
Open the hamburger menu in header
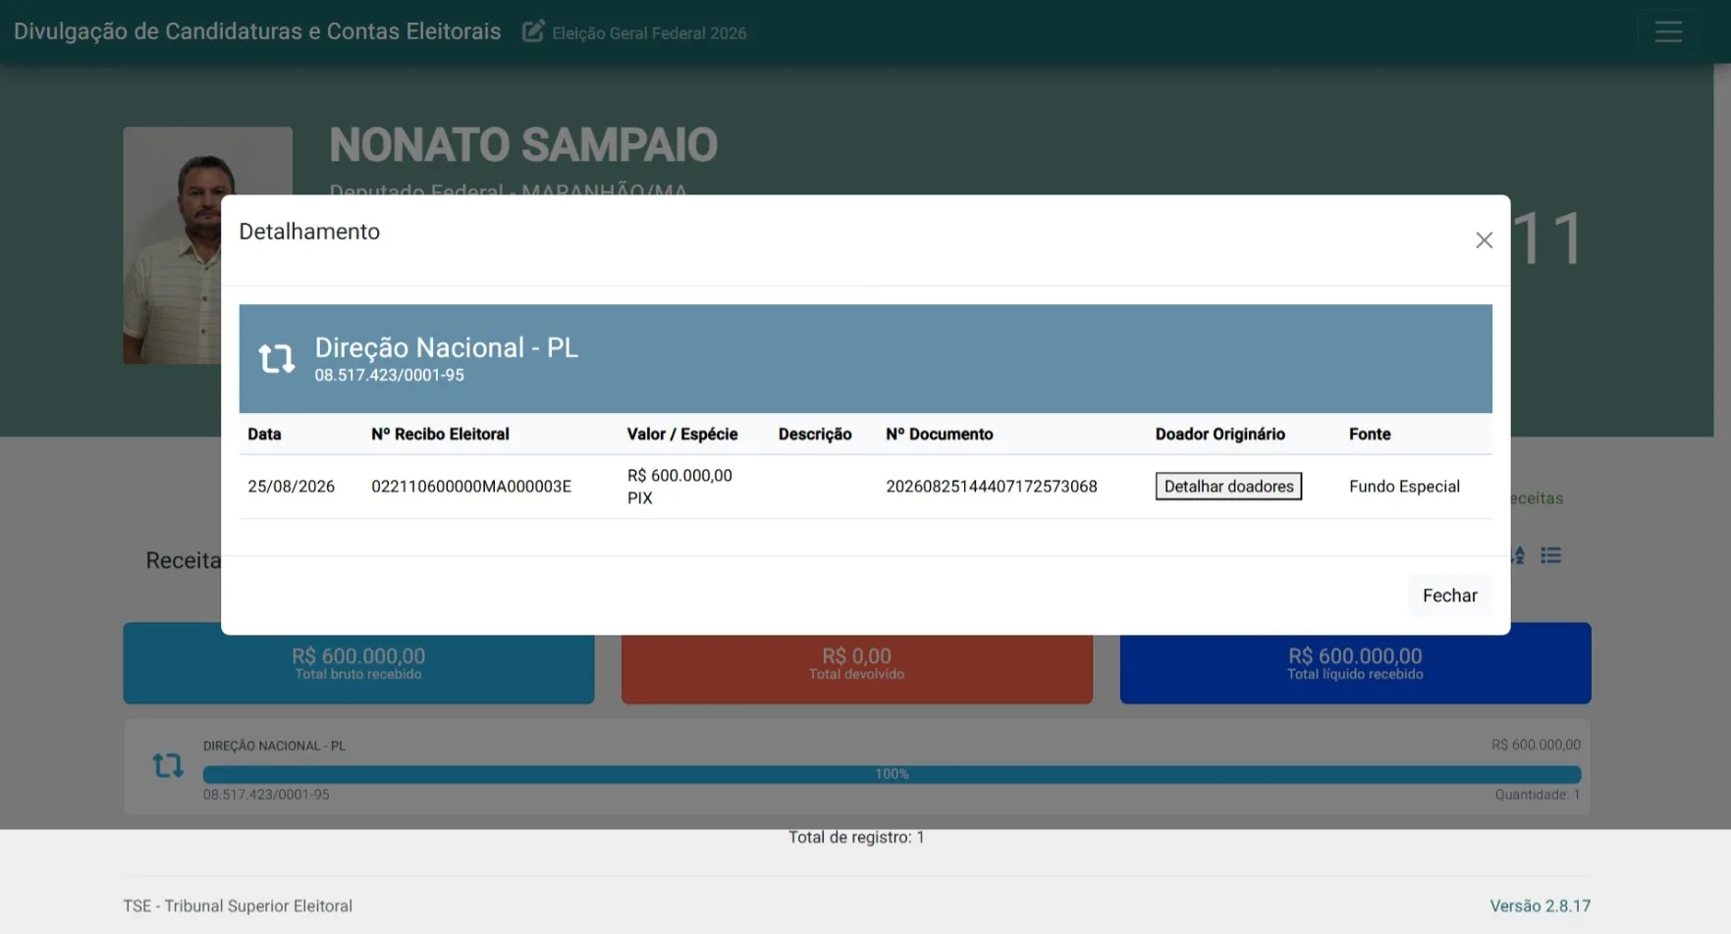(1668, 32)
